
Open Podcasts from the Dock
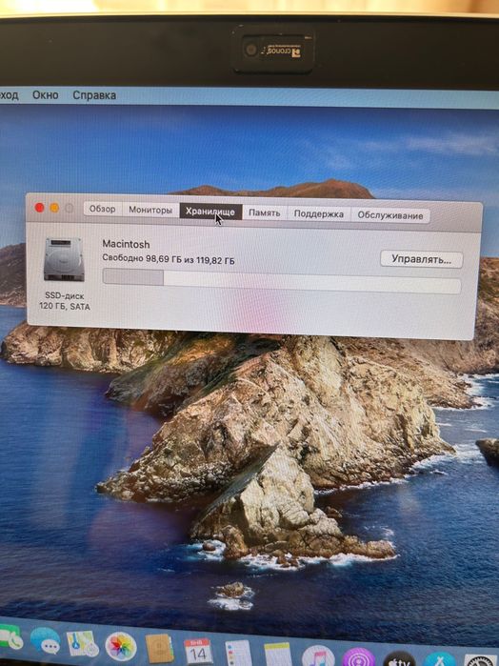(x=359, y=657)
